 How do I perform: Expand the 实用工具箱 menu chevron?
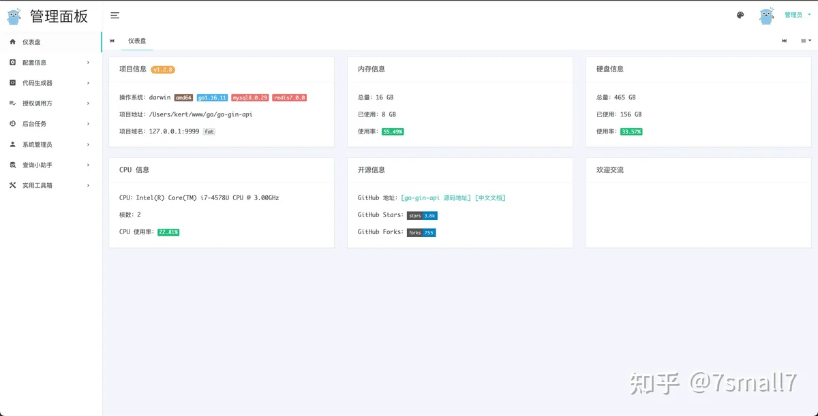(89, 185)
